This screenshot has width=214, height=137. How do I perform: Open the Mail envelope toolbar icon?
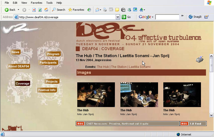coord(97,10)
